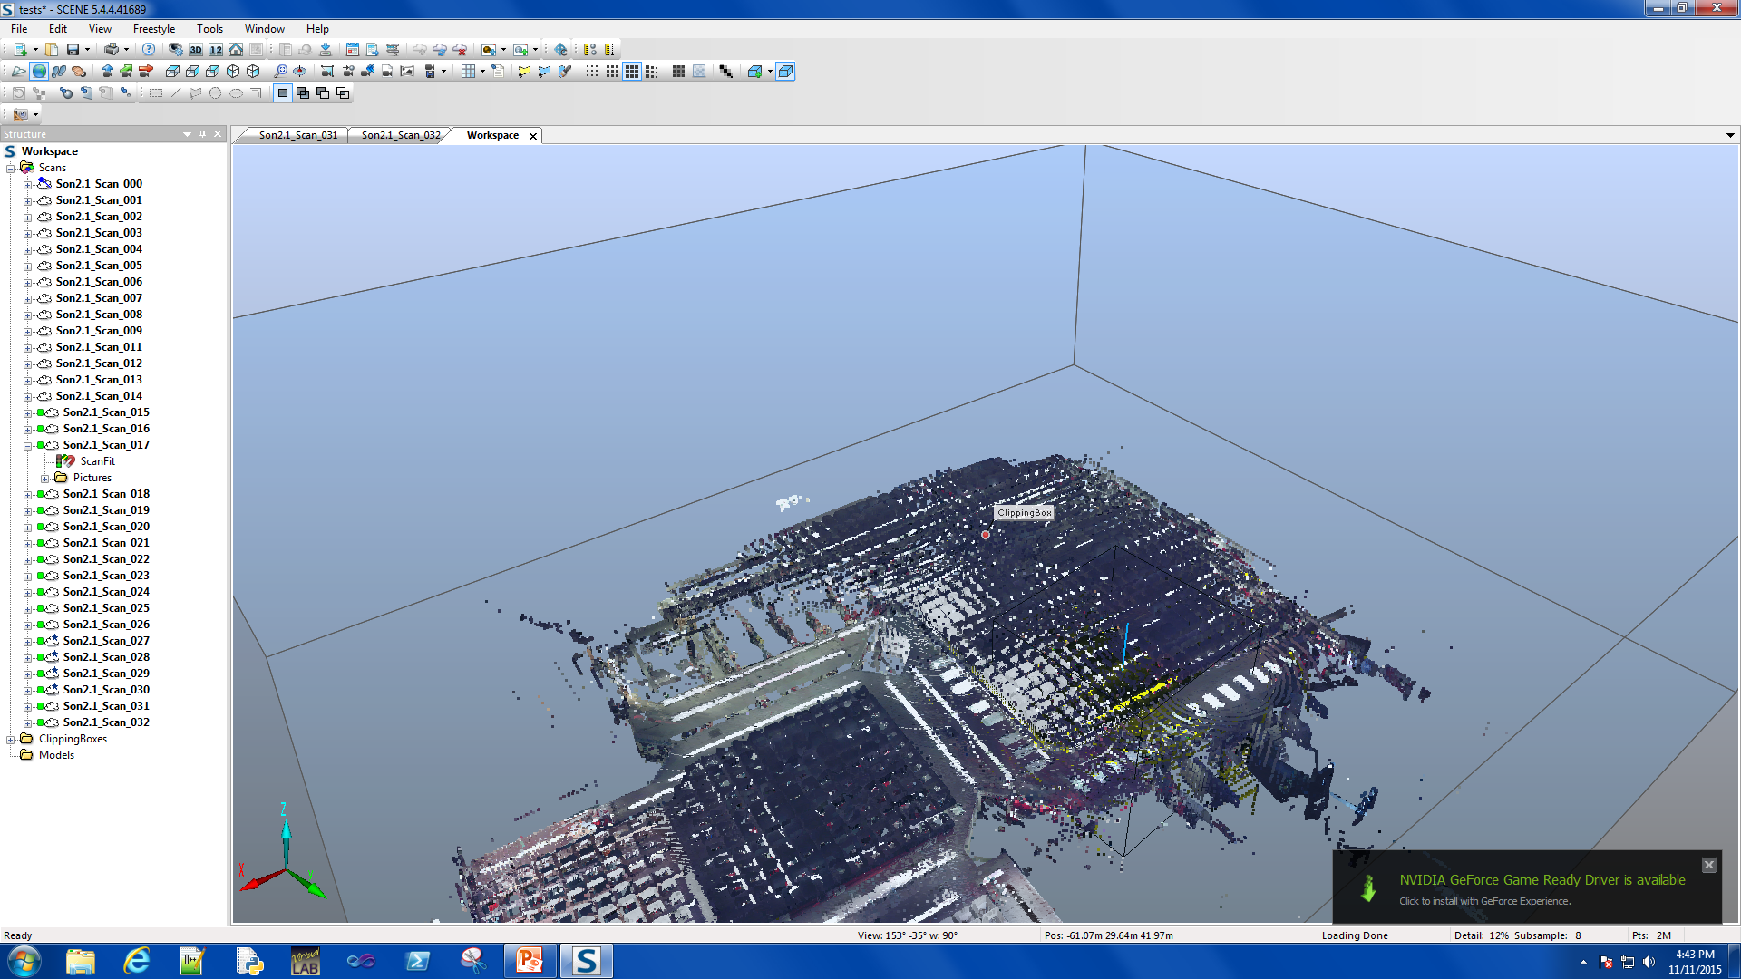Select ScanFit under Son2.1_Scan_017
Viewport: 1741px width, 979px height.
97,461
